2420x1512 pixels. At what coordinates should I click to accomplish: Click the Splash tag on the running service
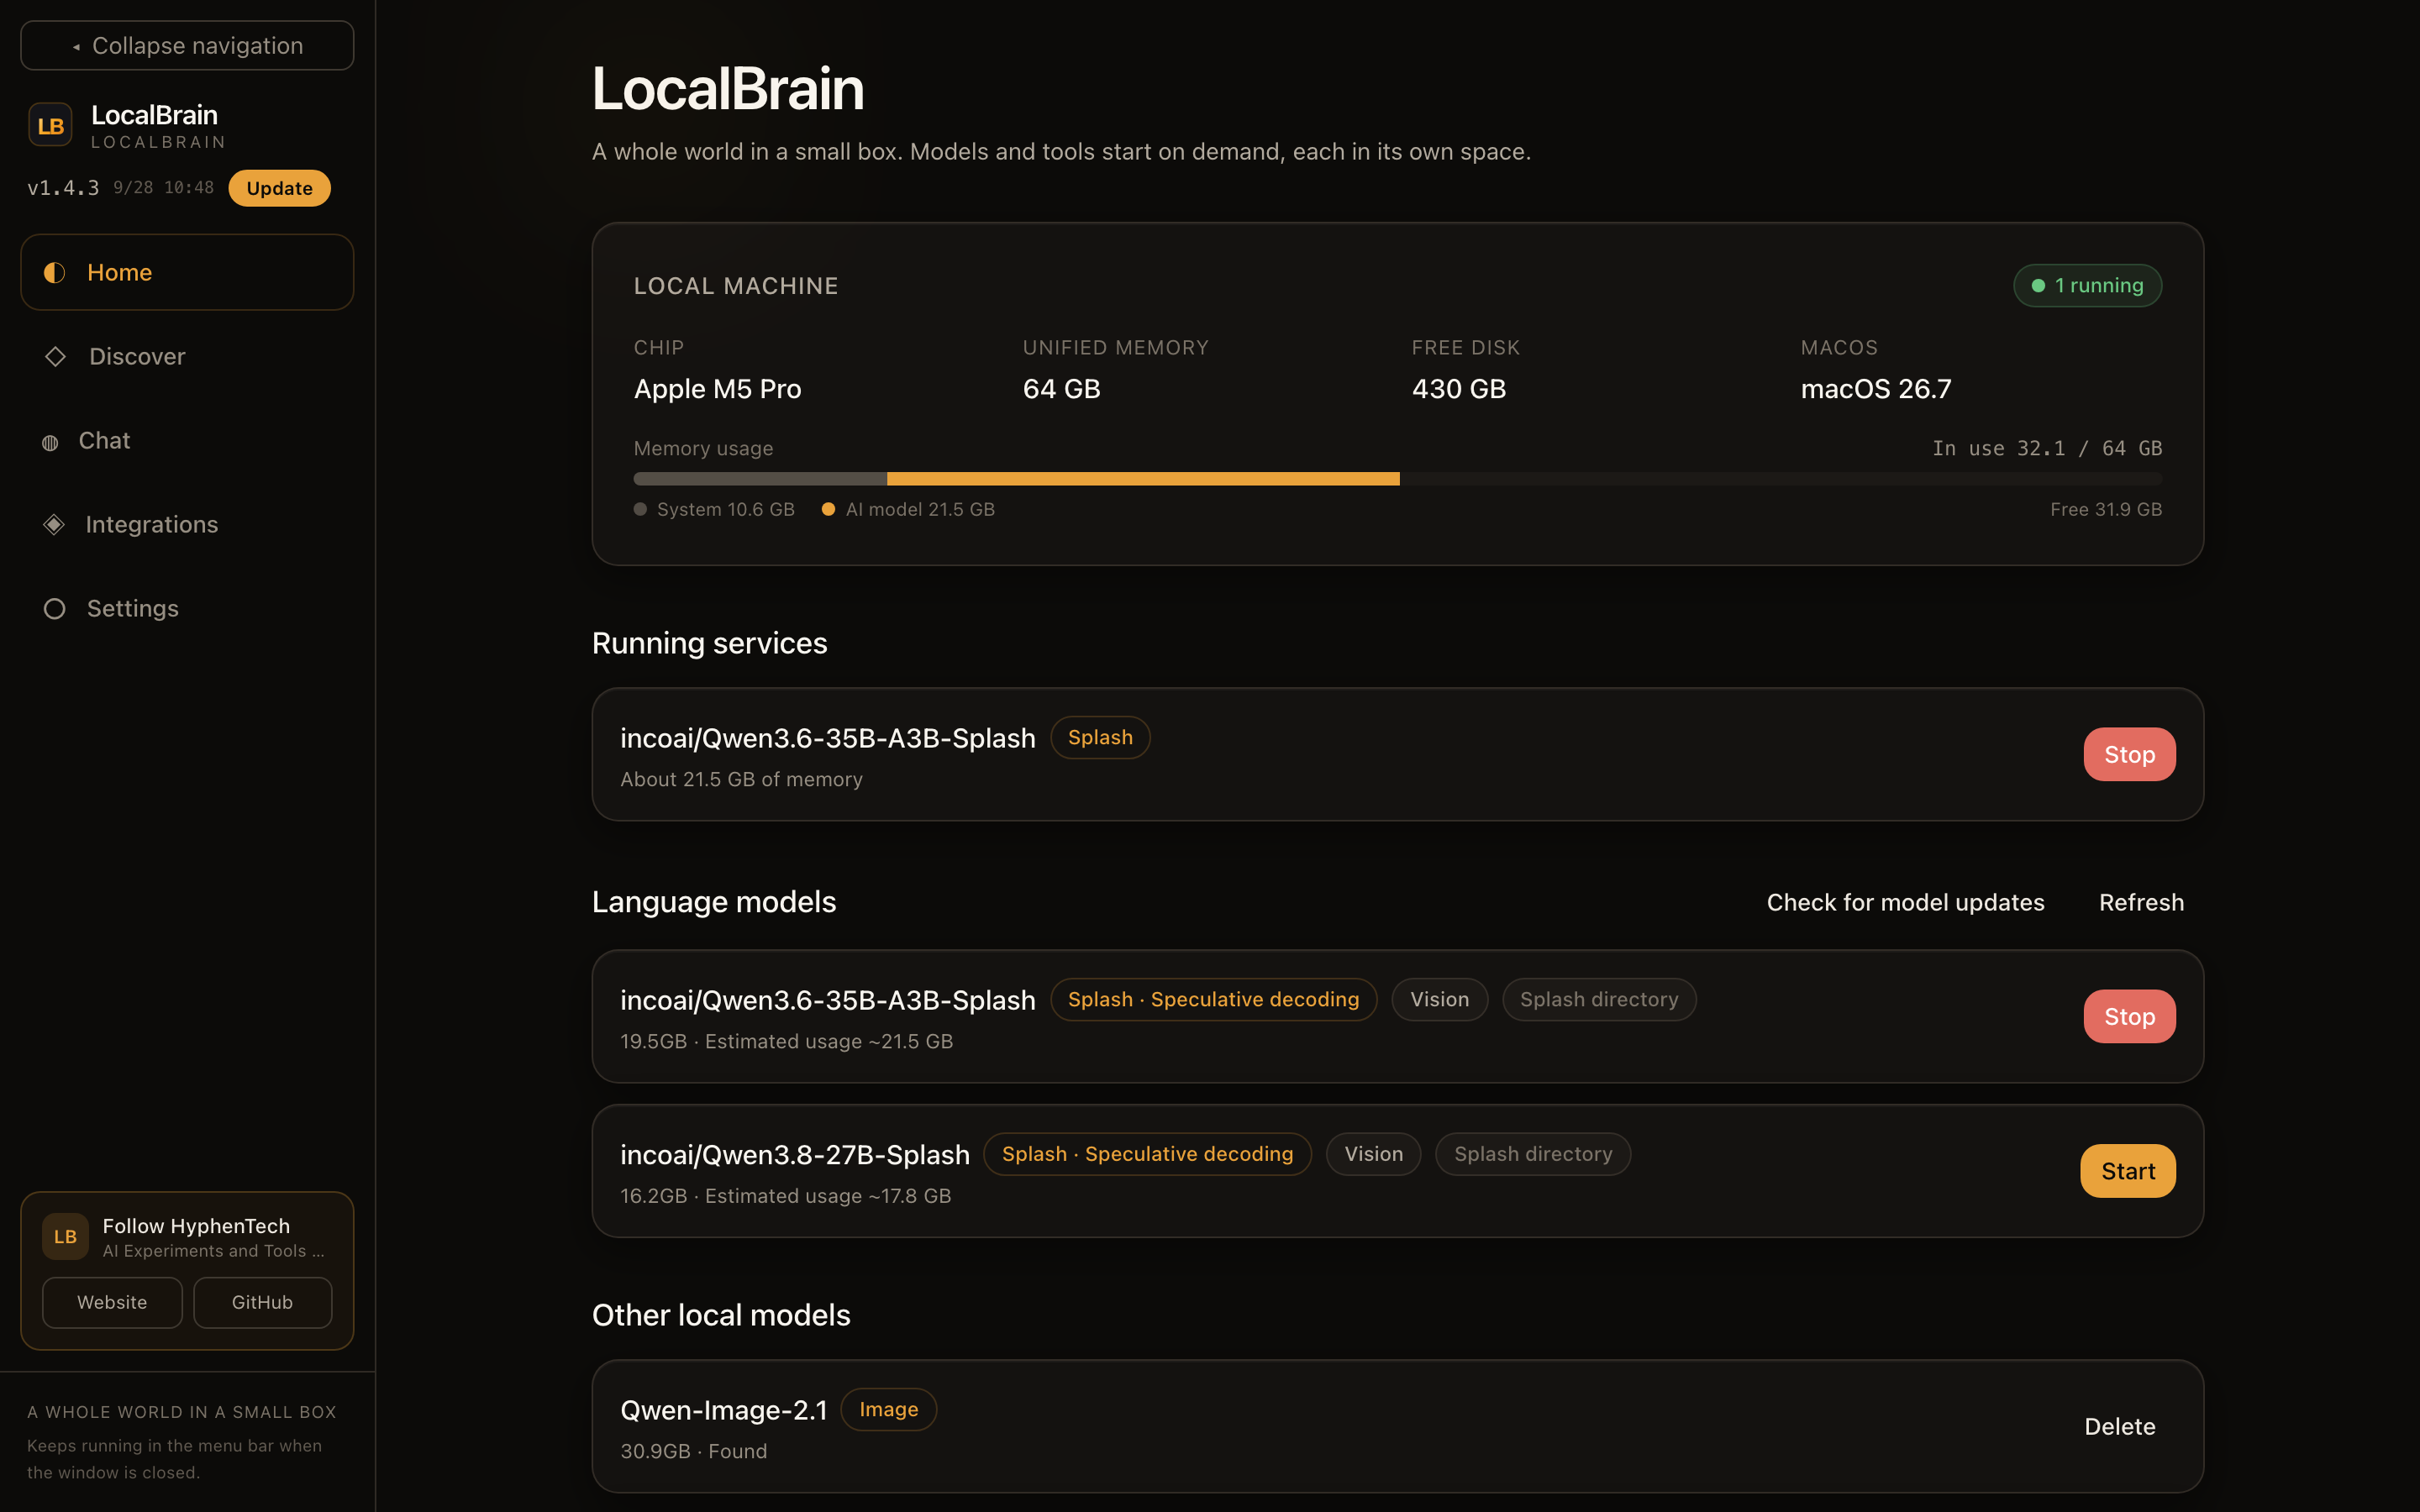pyautogui.click(x=1100, y=738)
